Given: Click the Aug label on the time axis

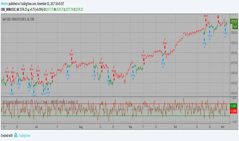Looking at the screenshot, I should (81, 127).
